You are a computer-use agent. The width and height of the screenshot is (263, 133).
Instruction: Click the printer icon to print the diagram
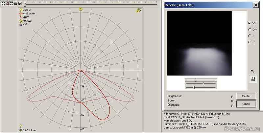click(15, 3)
